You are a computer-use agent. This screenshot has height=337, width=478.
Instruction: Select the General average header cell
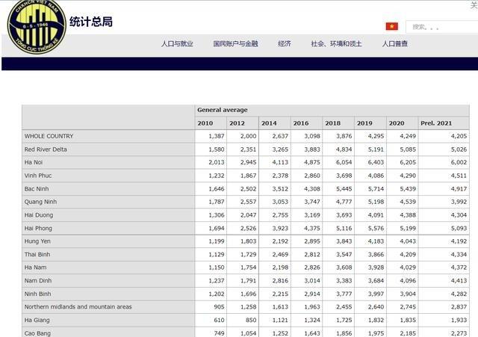tap(332, 110)
